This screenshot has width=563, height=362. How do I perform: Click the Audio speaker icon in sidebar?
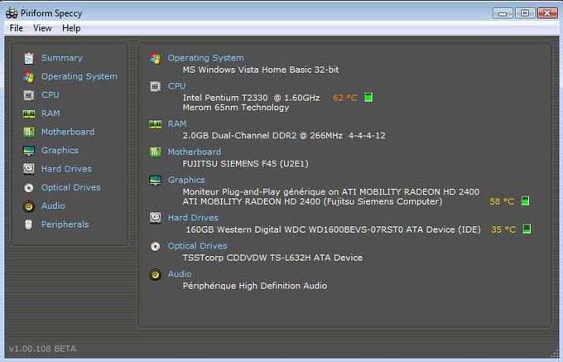[x=29, y=206]
